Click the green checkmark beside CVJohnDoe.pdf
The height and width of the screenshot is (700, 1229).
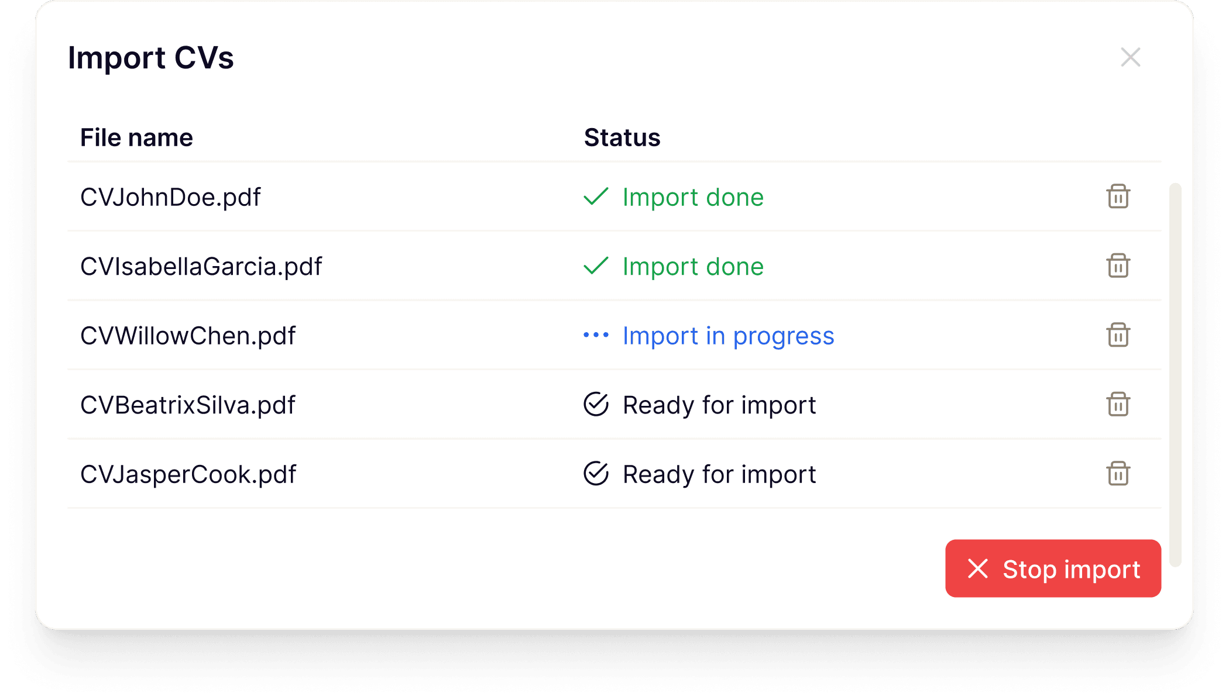click(x=595, y=197)
